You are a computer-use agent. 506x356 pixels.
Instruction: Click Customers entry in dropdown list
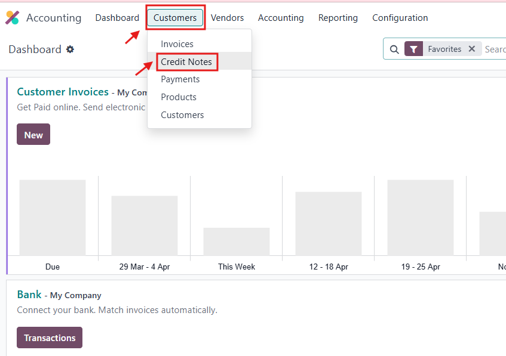[182, 115]
